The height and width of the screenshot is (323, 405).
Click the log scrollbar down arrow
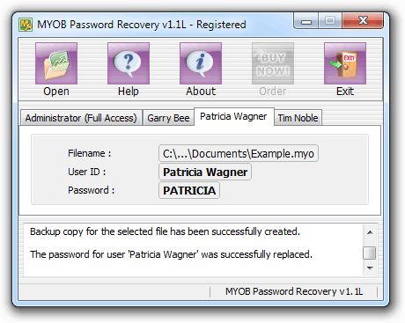[x=370, y=268]
